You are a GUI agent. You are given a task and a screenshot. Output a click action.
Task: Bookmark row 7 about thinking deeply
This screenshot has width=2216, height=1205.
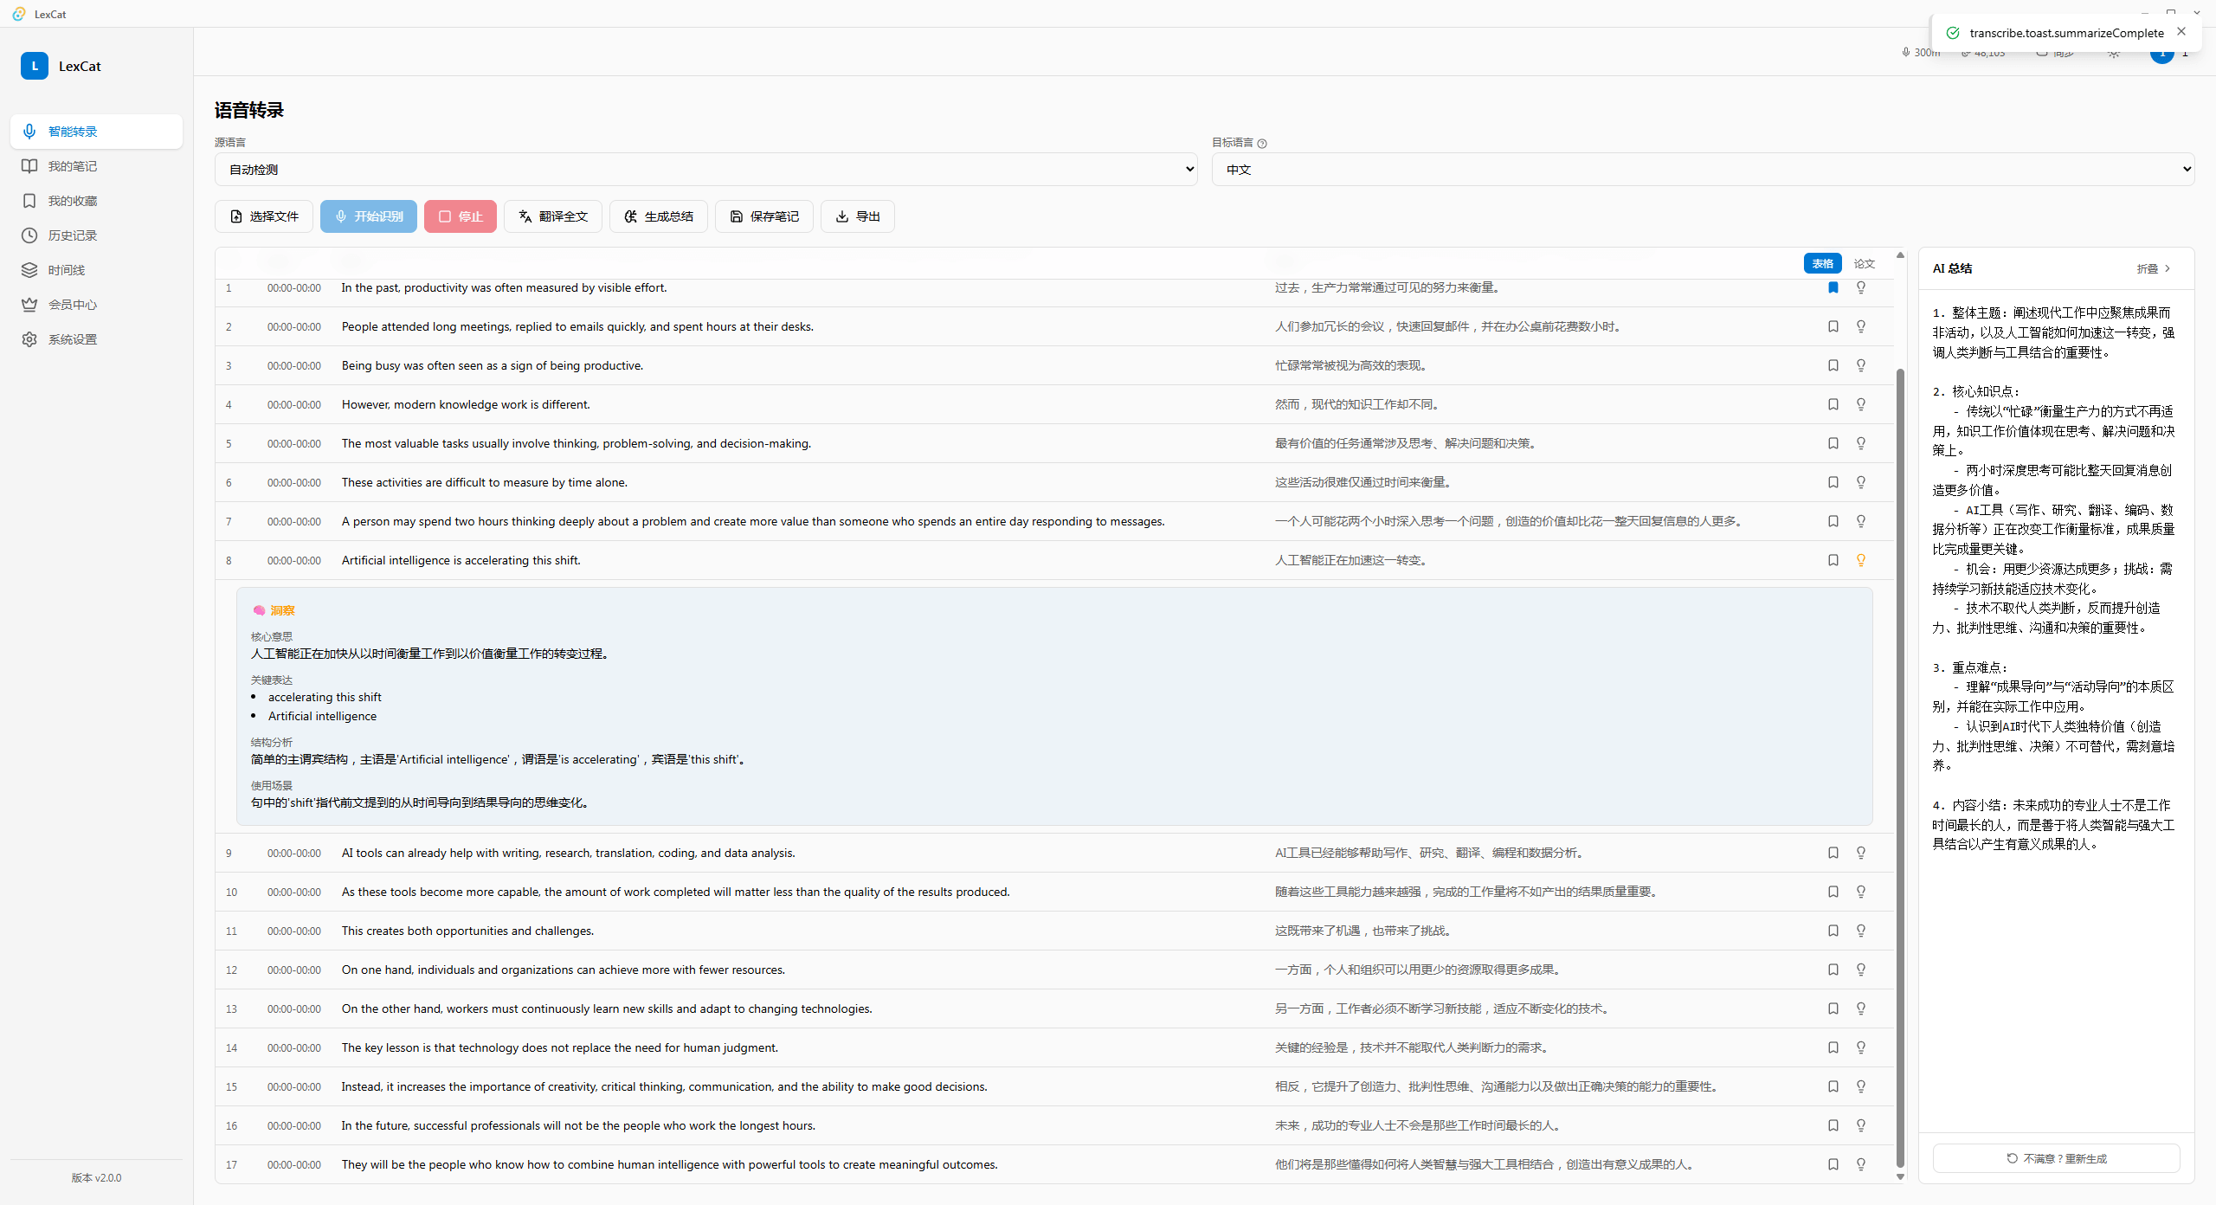coord(1833,521)
